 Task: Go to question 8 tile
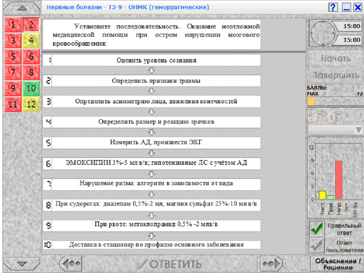(31, 72)
